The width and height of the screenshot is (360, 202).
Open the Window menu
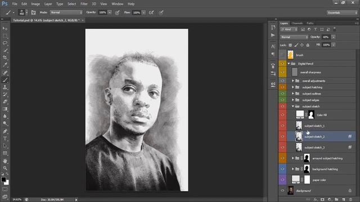coord(118,4)
